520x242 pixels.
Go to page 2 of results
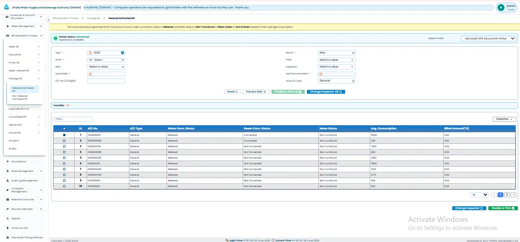[507, 195]
